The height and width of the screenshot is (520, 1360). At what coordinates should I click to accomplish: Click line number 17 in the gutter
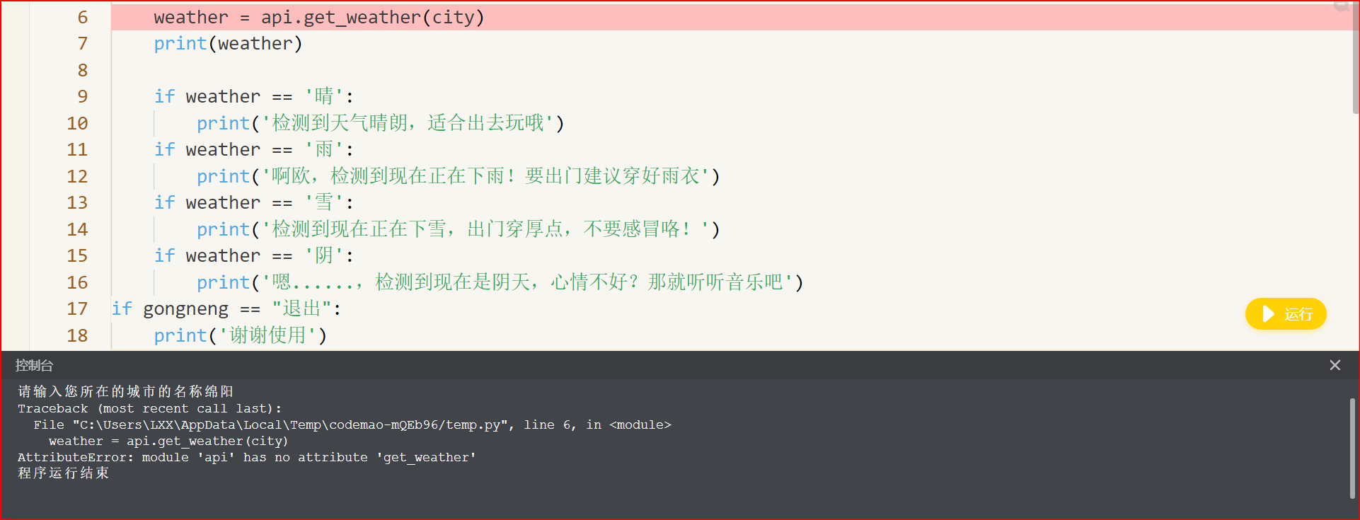[77, 309]
